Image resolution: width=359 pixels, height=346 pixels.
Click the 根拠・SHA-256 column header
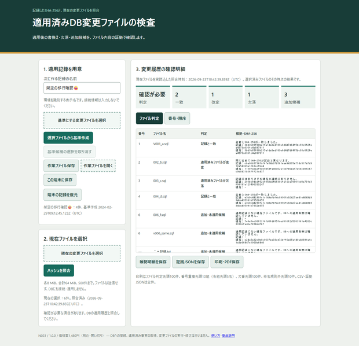click(x=246, y=134)
